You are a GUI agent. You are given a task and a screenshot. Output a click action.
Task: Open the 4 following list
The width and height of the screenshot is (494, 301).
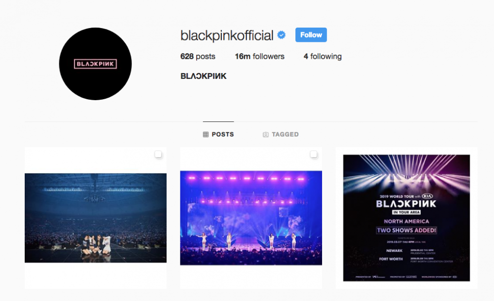[323, 56]
